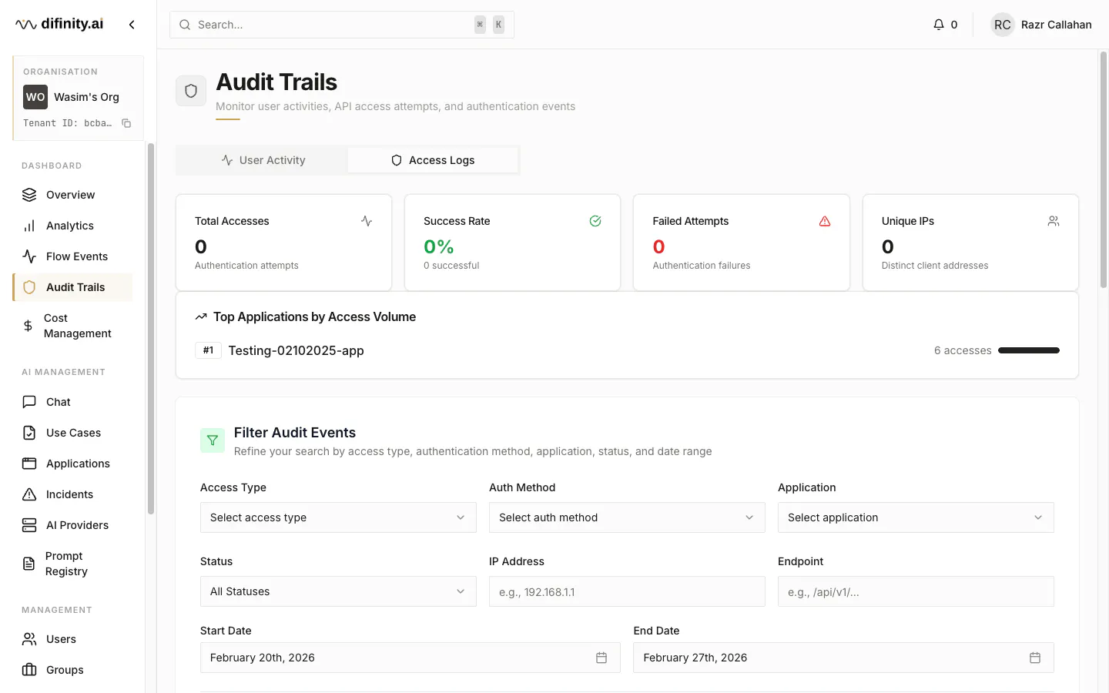Click the "6 accesses" count
This screenshot has height=693, width=1109.
pos(963,350)
